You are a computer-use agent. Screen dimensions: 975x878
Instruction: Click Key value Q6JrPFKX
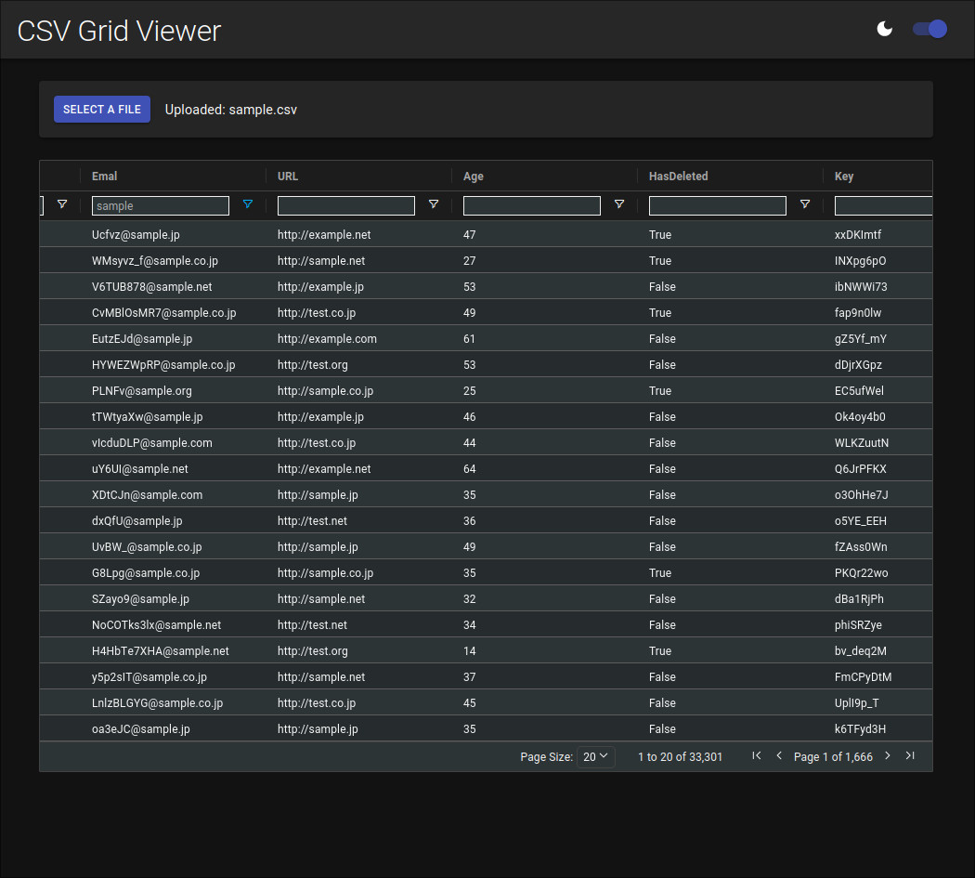pos(861,469)
